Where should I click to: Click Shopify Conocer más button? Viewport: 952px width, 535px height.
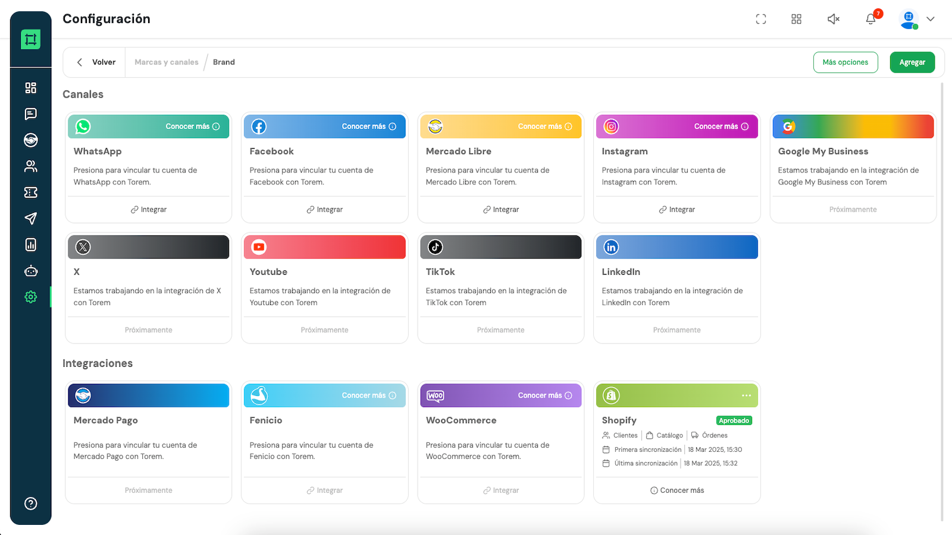(677, 490)
